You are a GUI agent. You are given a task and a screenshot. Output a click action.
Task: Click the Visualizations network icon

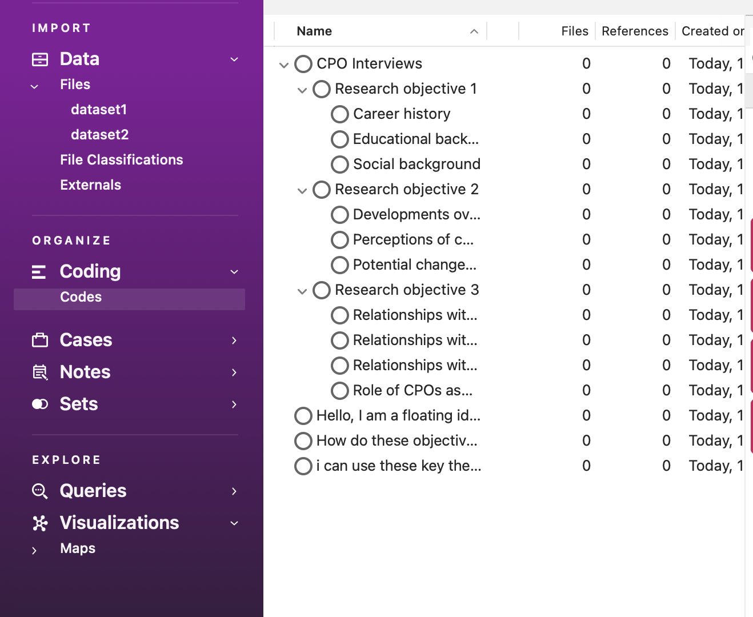click(x=40, y=523)
